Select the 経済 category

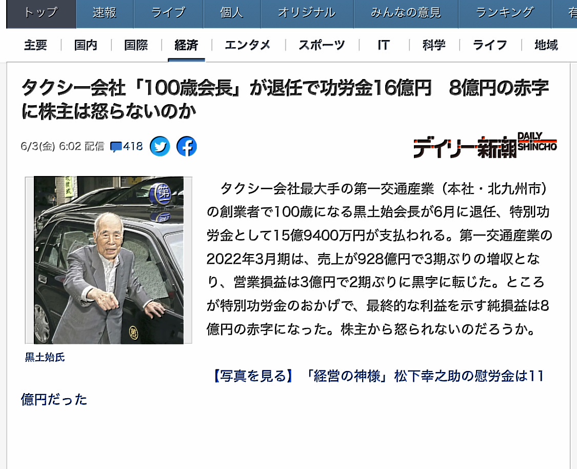(x=186, y=45)
